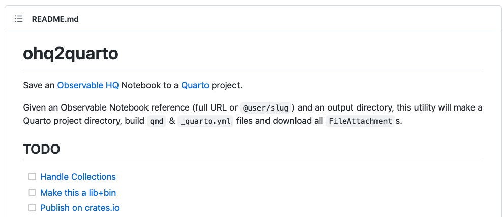Click the text 'Quarto project directory, build'
Screen dimensions: 503x217
(x=83, y=121)
